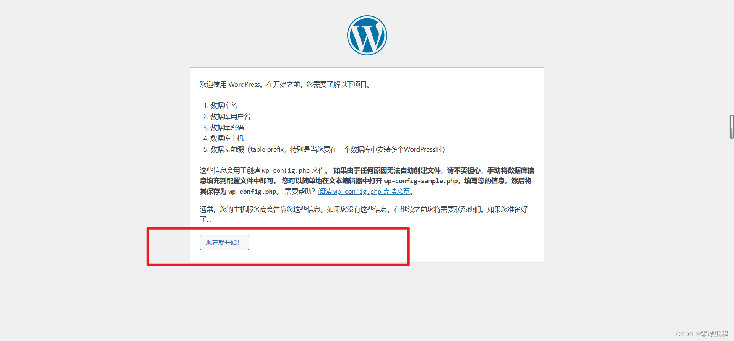
Task: Click the WordPress logo icon
Action: click(367, 36)
